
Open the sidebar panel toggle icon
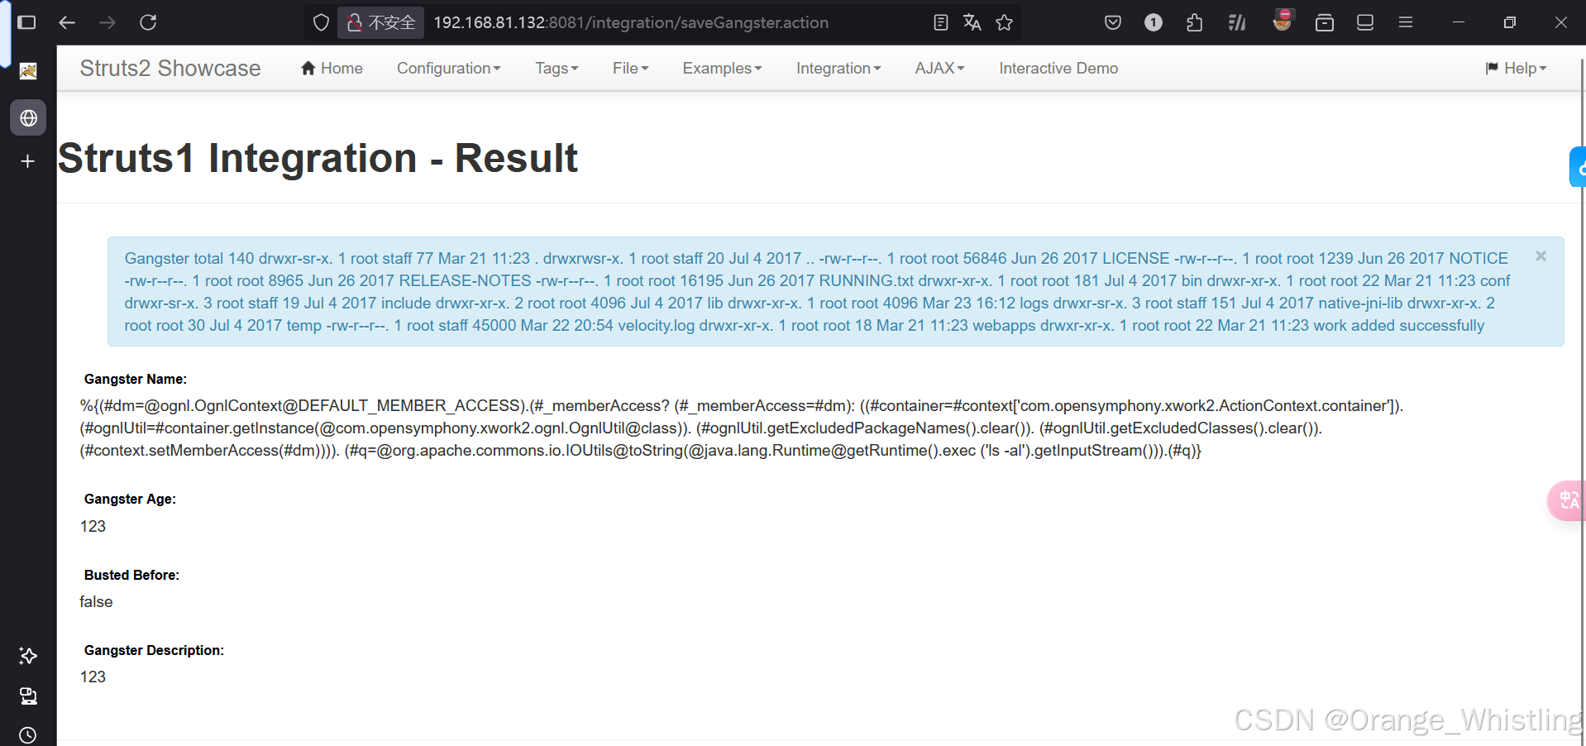coord(26,22)
